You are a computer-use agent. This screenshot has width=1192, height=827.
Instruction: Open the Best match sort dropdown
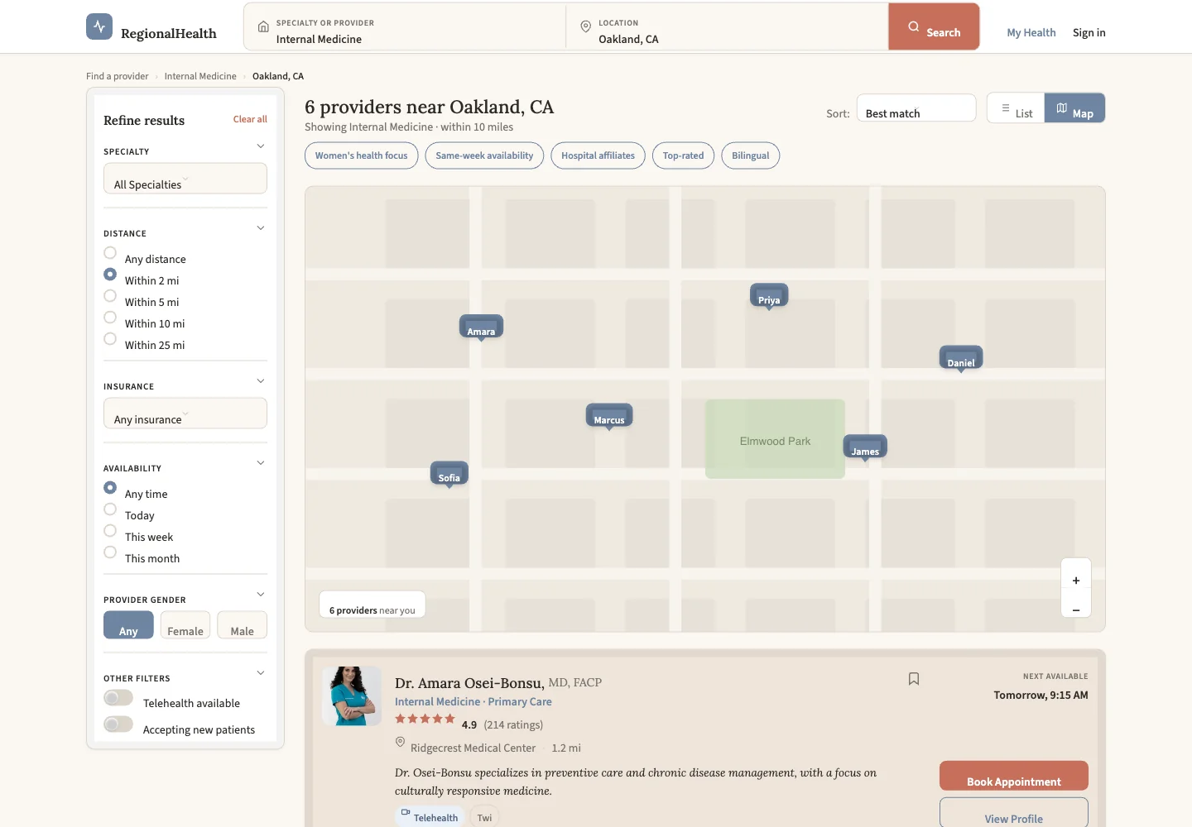[x=916, y=108]
